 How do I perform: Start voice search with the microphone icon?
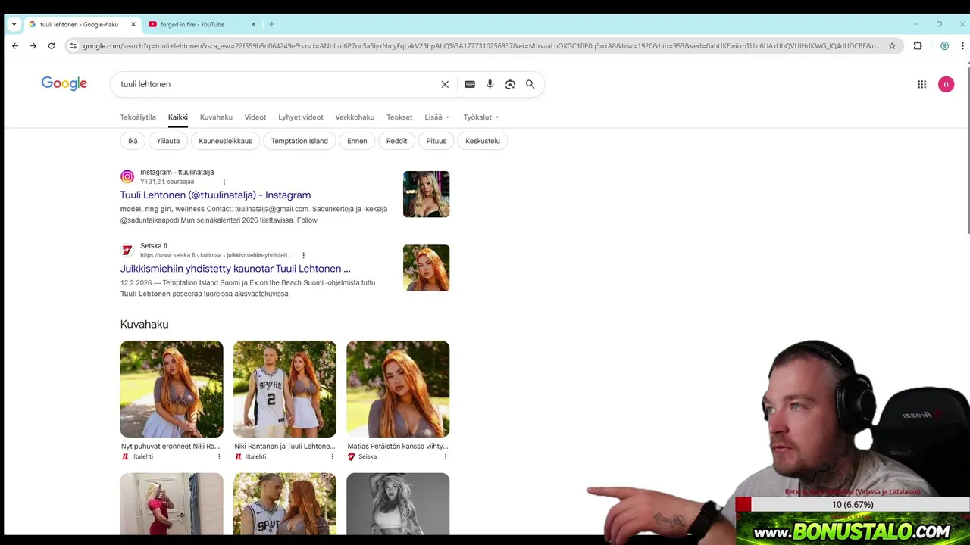coord(490,84)
